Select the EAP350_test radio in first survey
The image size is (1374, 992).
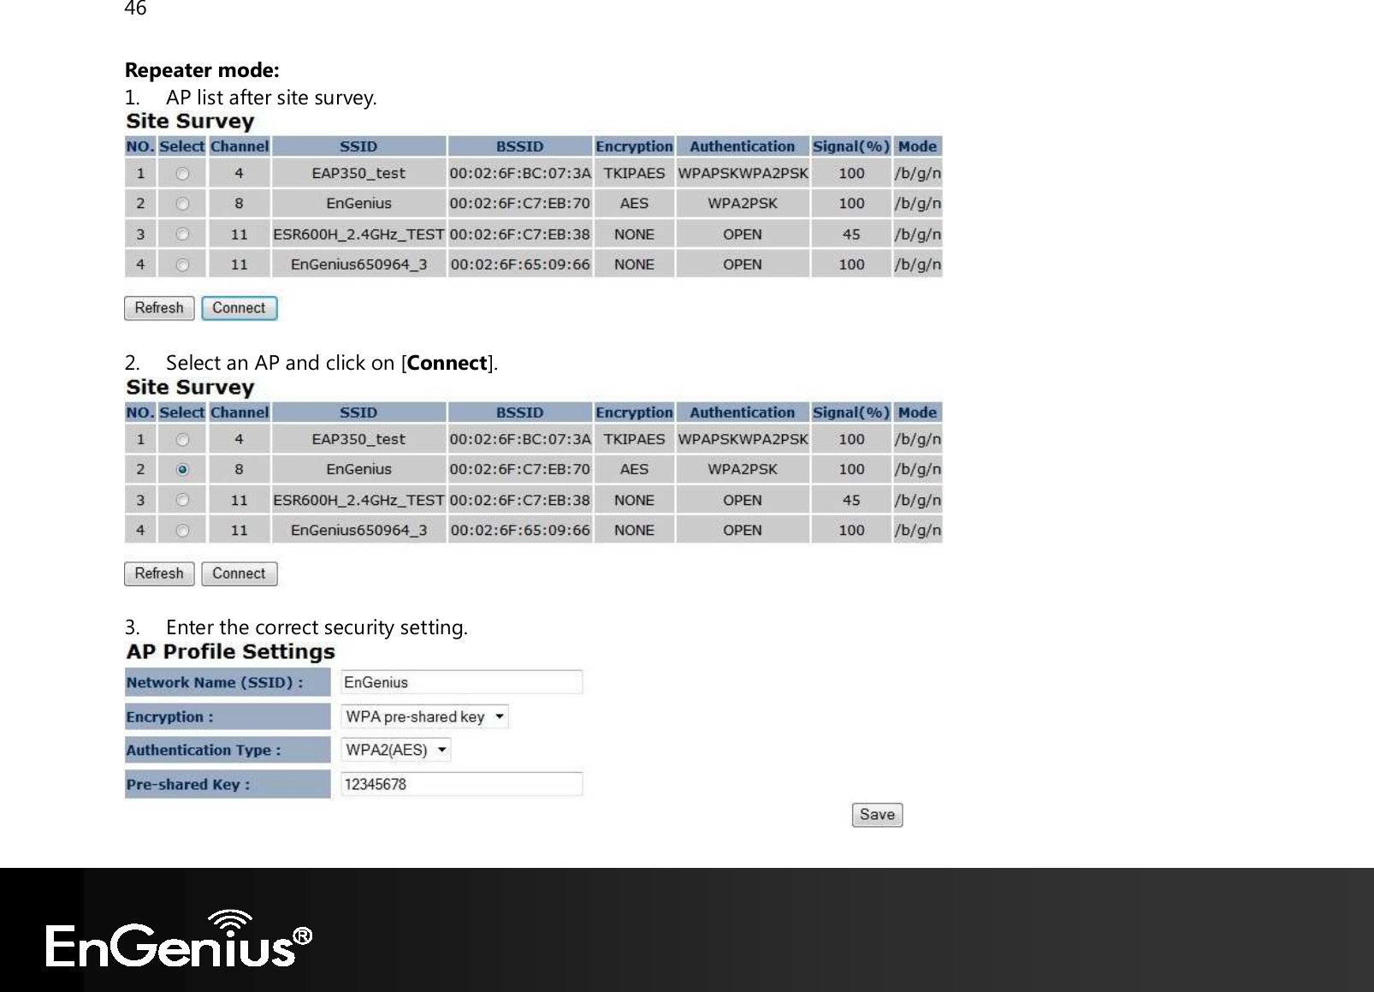coord(182,174)
